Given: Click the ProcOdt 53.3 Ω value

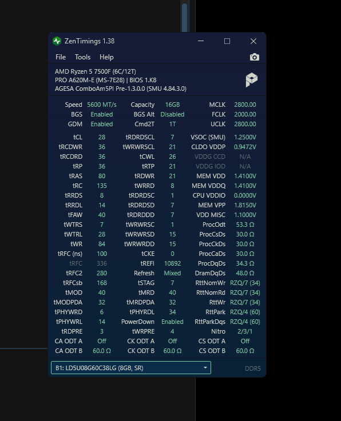Looking at the screenshot, I should 245,224.
